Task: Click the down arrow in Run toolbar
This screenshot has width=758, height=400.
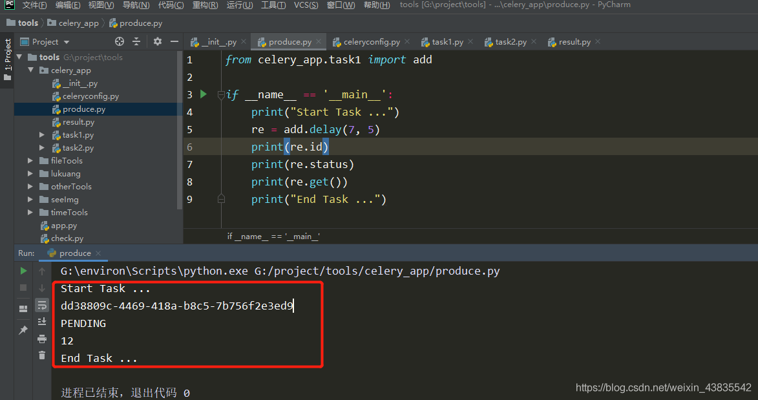Action: click(x=42, y=288)
